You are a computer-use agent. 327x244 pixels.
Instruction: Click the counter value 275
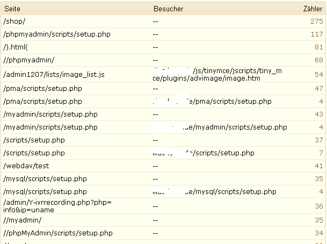tap(316, 21)
